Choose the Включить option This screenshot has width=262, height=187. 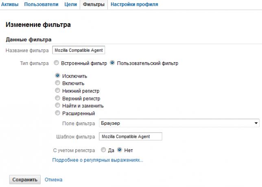click(x=58, y=83)
